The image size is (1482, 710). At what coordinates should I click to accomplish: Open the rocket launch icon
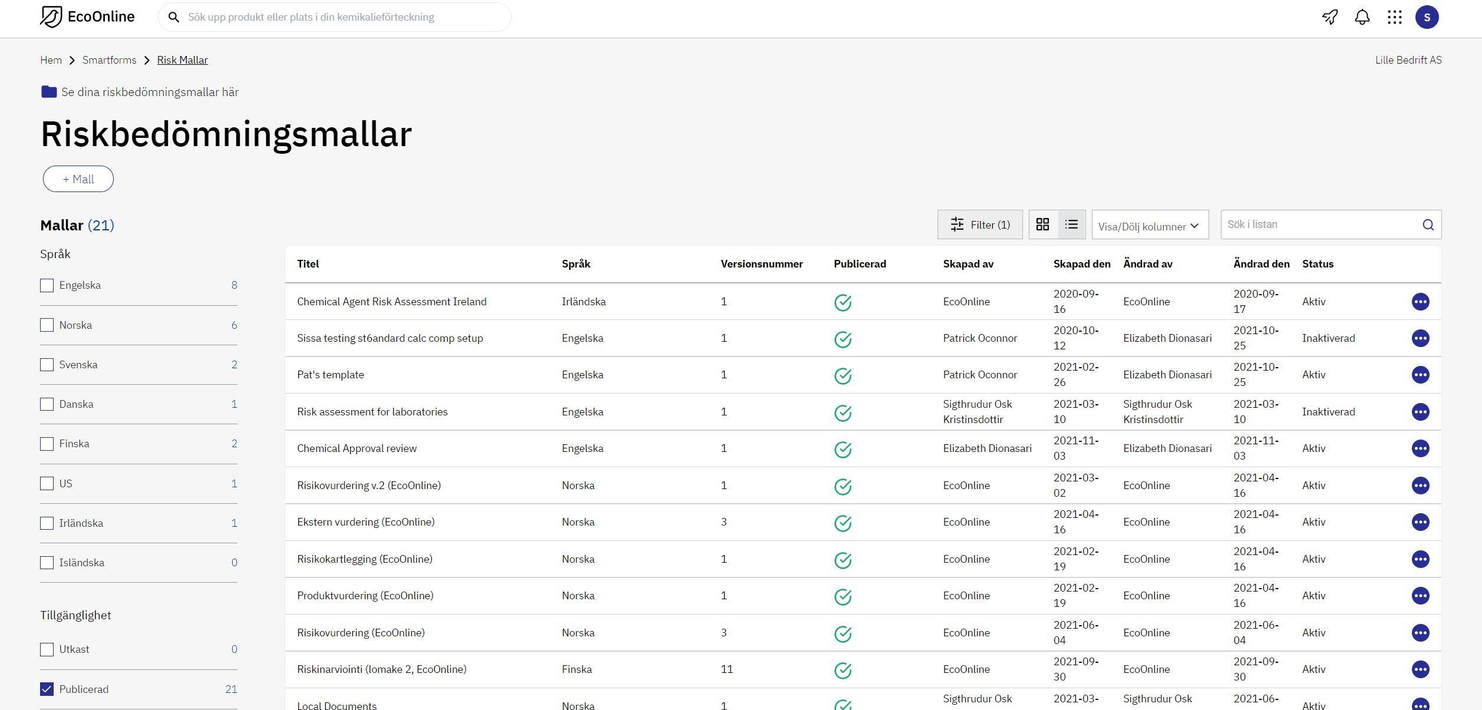tap(1330, 17)
